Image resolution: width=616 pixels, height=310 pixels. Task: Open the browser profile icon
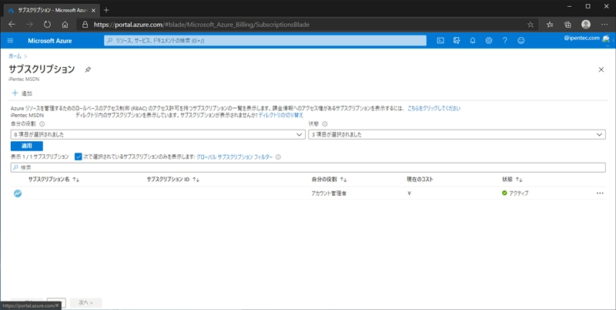click(586, 25)
